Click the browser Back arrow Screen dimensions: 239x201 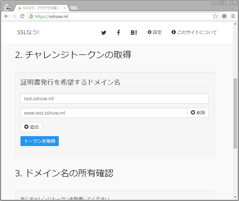[6, 16]
